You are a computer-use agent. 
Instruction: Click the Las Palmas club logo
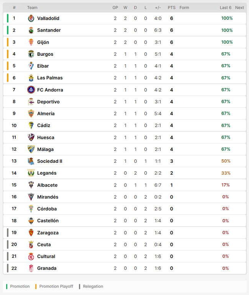coord(31,78)
